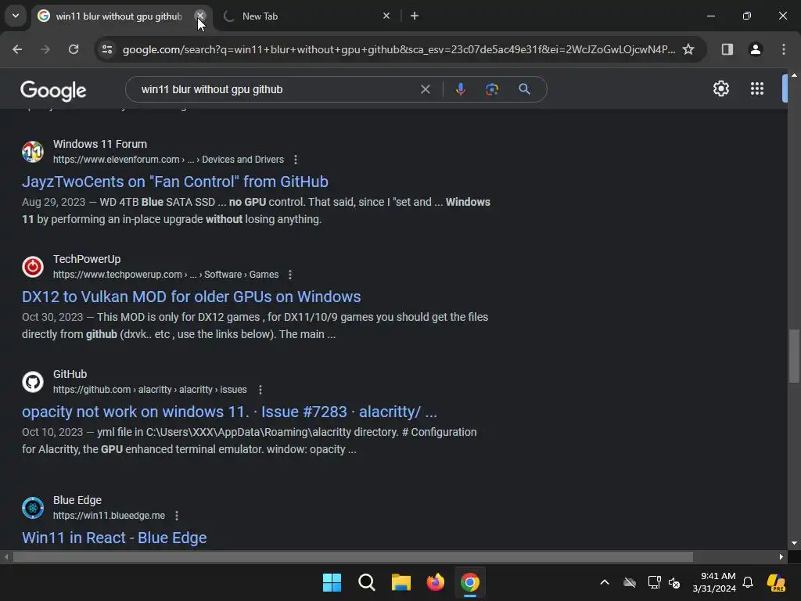Viewport: 801px width, 601px height.
Task: Click the Chrome icon on the taskbar
Action: pos(470,582)
